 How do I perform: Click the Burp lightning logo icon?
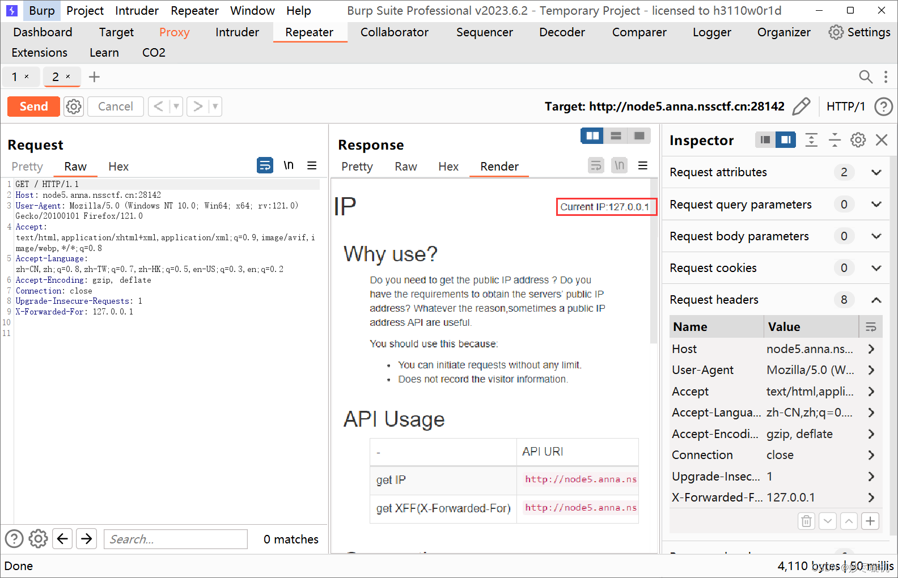(x=11, y=10)
